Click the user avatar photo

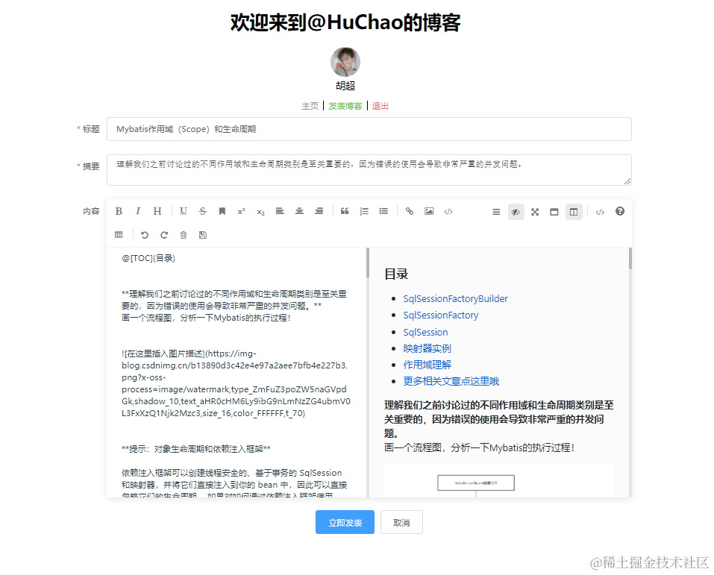pos(345,63)
